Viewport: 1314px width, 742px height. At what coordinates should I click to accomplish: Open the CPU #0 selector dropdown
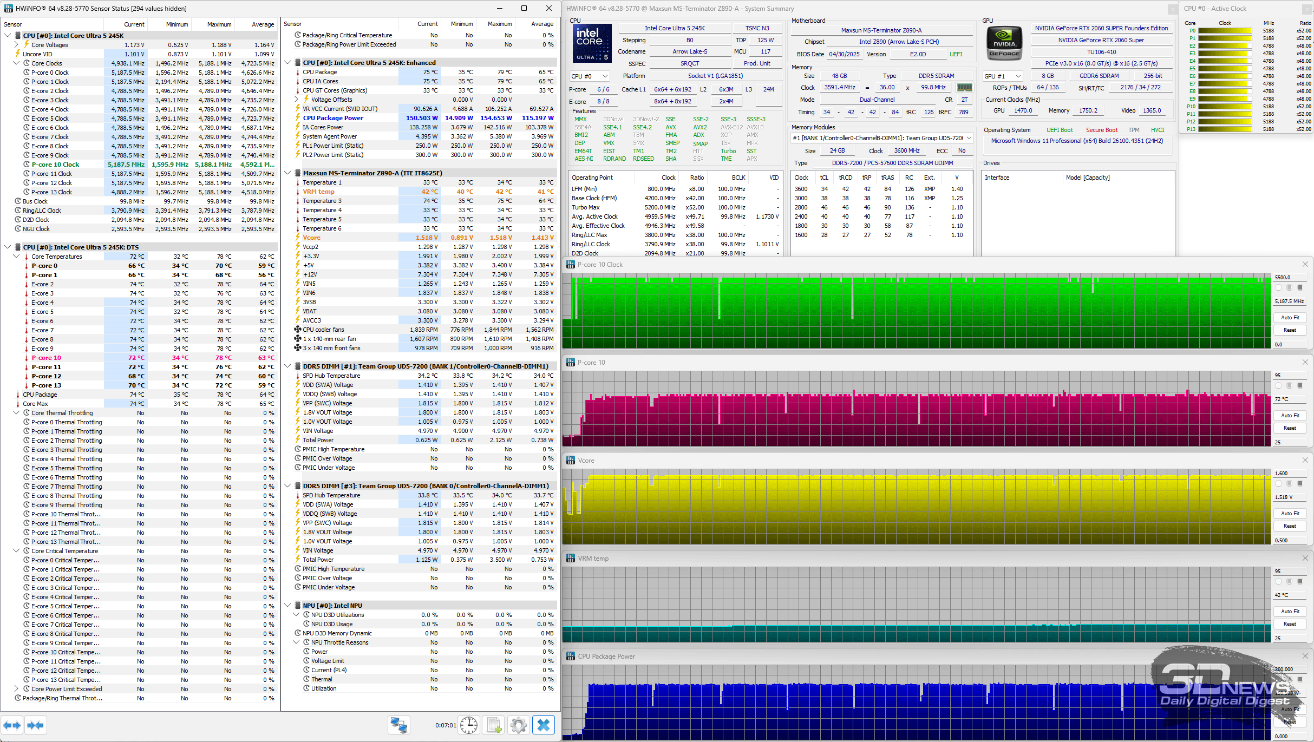coord(590,76)
